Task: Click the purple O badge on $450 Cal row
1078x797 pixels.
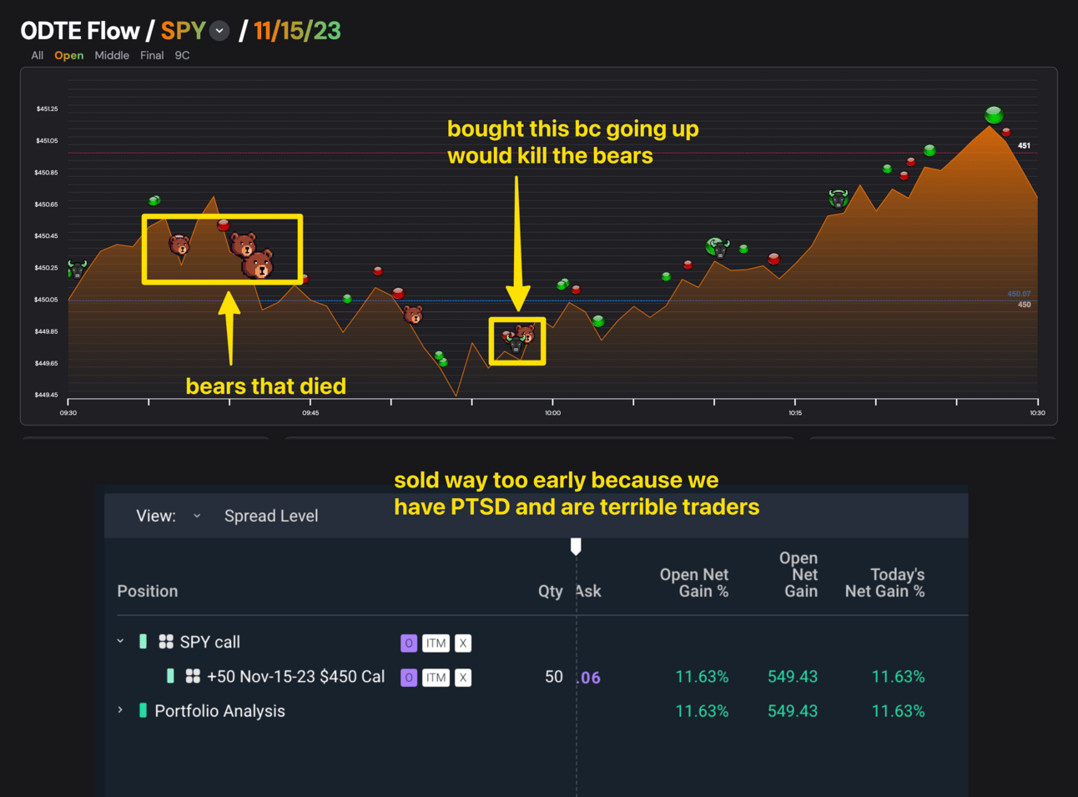Action: (409, 678)
